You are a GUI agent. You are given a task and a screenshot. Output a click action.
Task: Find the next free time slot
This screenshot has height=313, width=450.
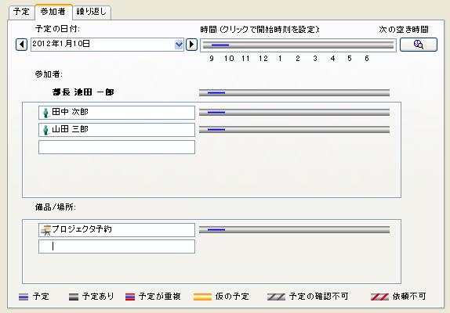(x=419, y=45)
